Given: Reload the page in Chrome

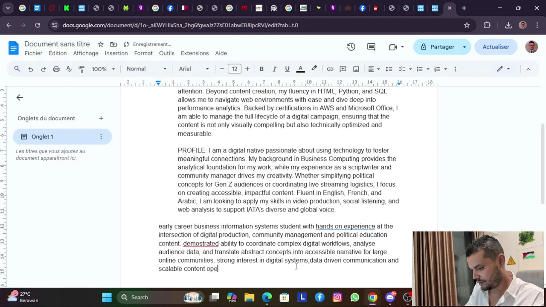Looking at the screenshot, I should (38, 25).
